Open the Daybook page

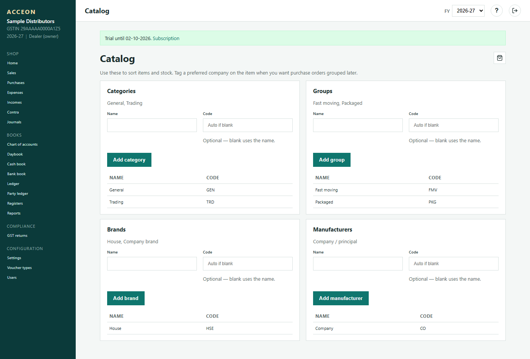15,154
